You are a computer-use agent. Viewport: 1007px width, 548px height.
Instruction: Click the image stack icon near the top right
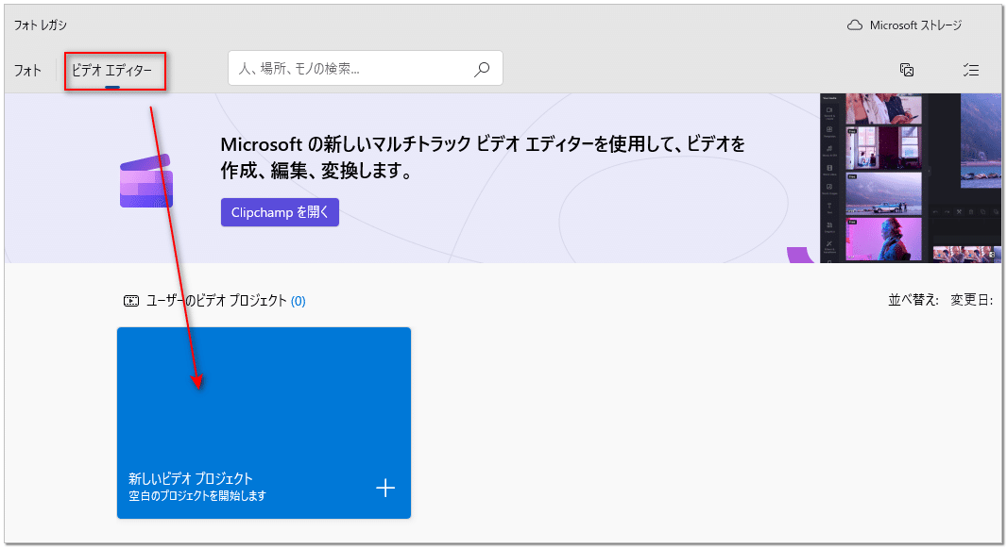907,69
